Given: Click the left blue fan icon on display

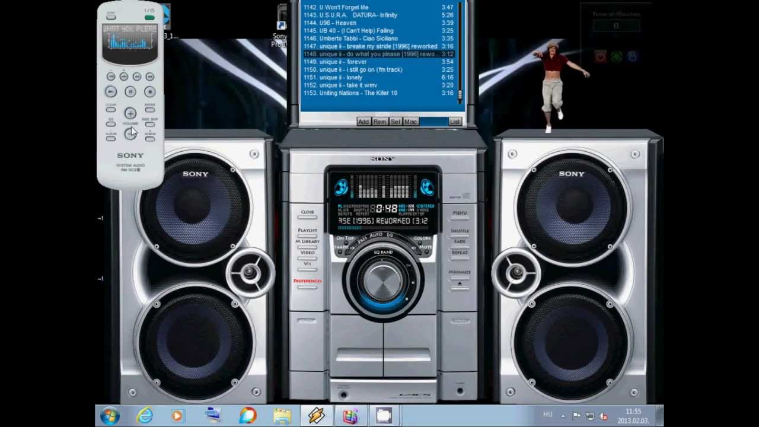Looking at the screenshot, I should pyautogui.click(x=341, y=188).
